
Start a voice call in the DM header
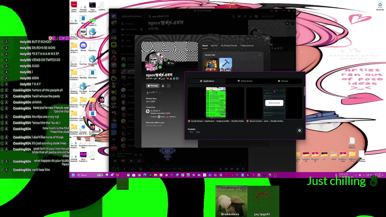click(234, 16)
